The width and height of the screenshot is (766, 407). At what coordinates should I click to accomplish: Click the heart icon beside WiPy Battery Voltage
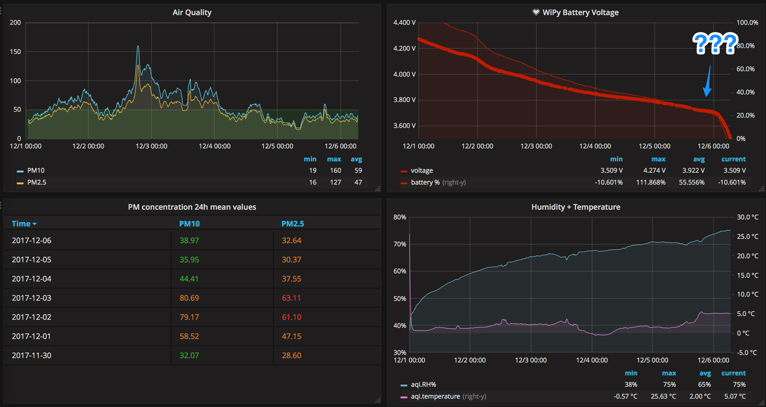point(536,12)
